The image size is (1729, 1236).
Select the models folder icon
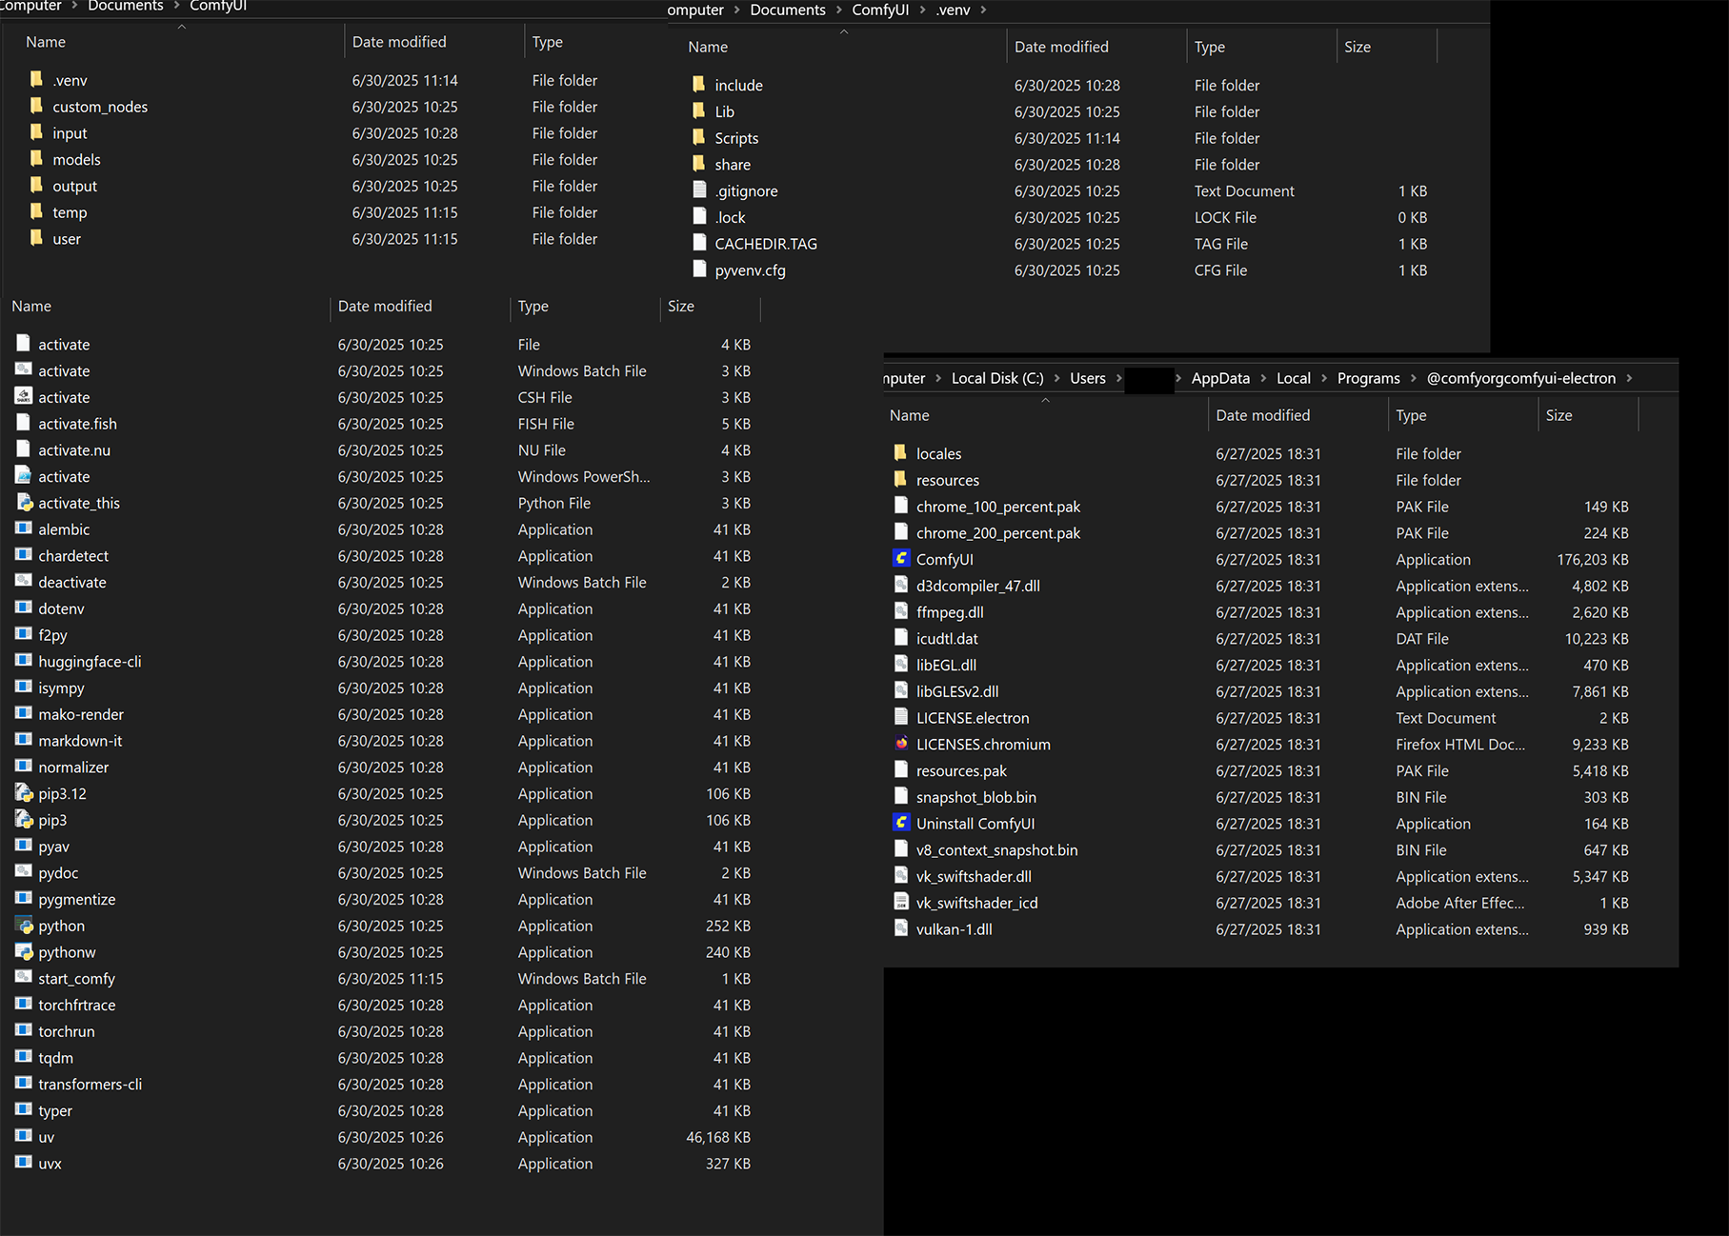tap(36, 159)
